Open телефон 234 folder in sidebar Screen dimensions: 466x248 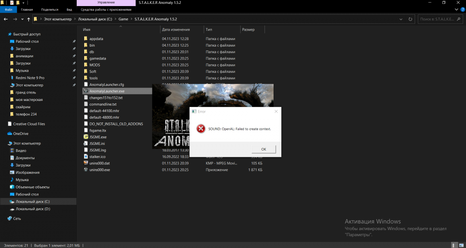26,114
